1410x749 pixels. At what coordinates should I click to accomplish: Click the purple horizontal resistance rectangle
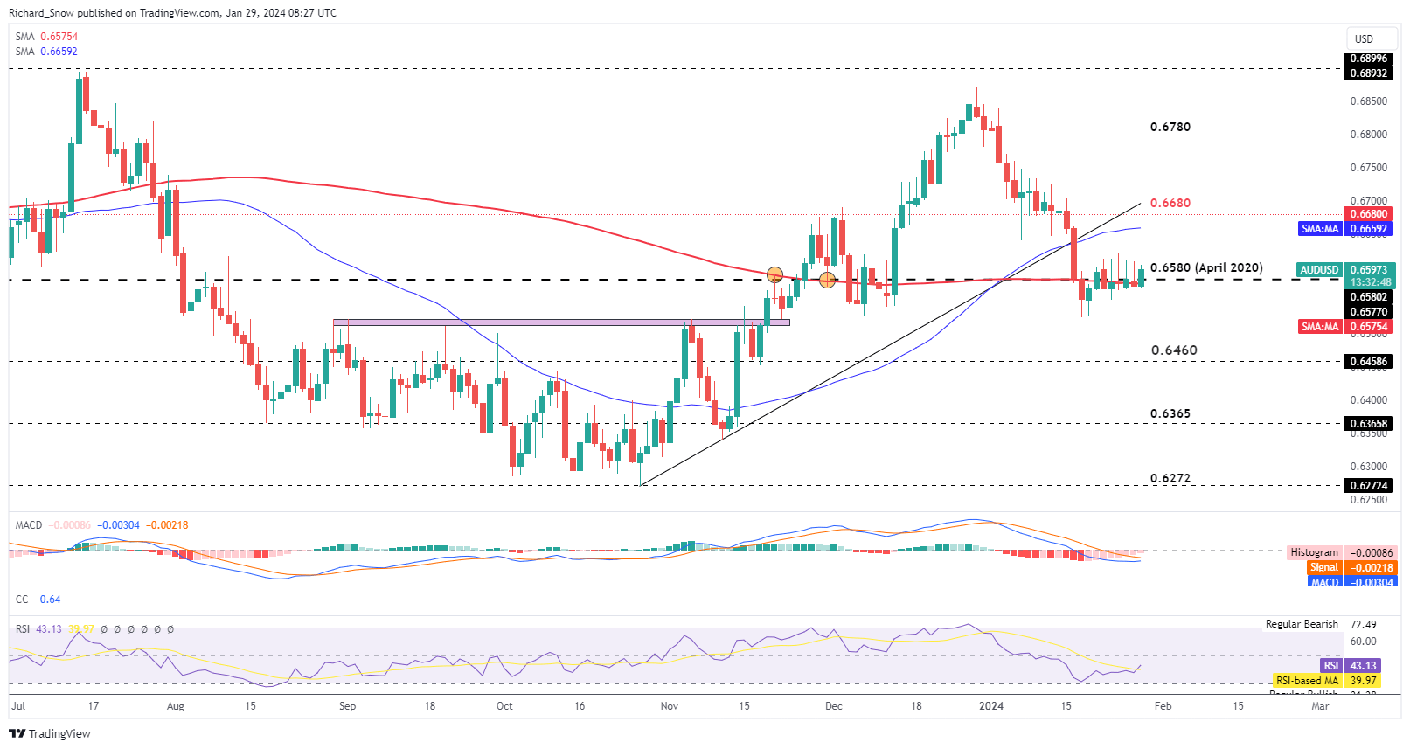click(561, 322)
